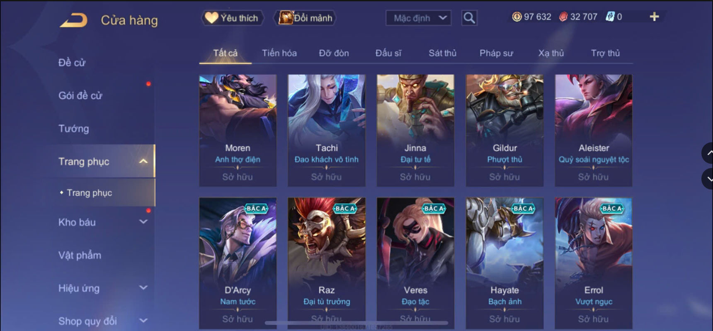Screen dimensions: 713x331
Task: Open the Mặc định sort dropdown
Action: pos(418,18)
